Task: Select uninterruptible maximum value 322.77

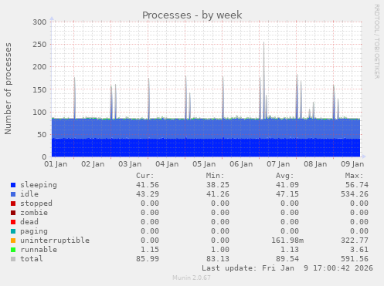Action: (355, 241)
